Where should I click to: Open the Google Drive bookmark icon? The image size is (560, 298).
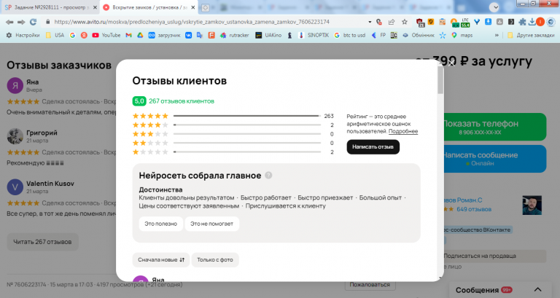pos(140,35)
